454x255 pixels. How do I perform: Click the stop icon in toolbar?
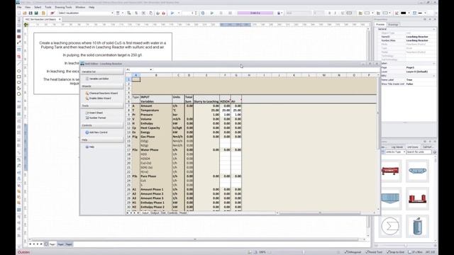pyautogui.click(x=231, y=13)
